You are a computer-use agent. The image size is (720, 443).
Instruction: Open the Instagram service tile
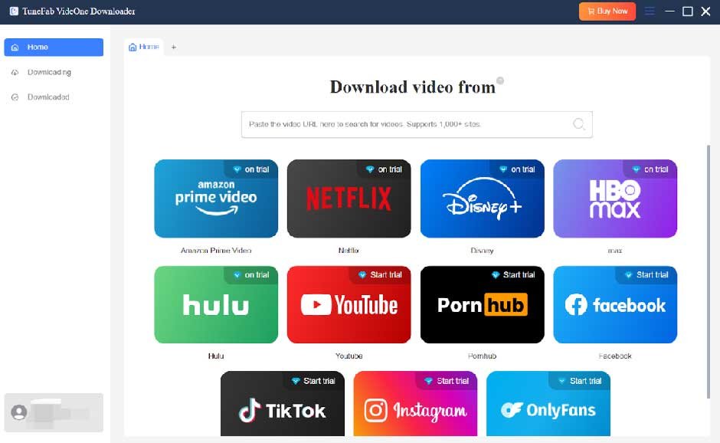click(415, 403)
